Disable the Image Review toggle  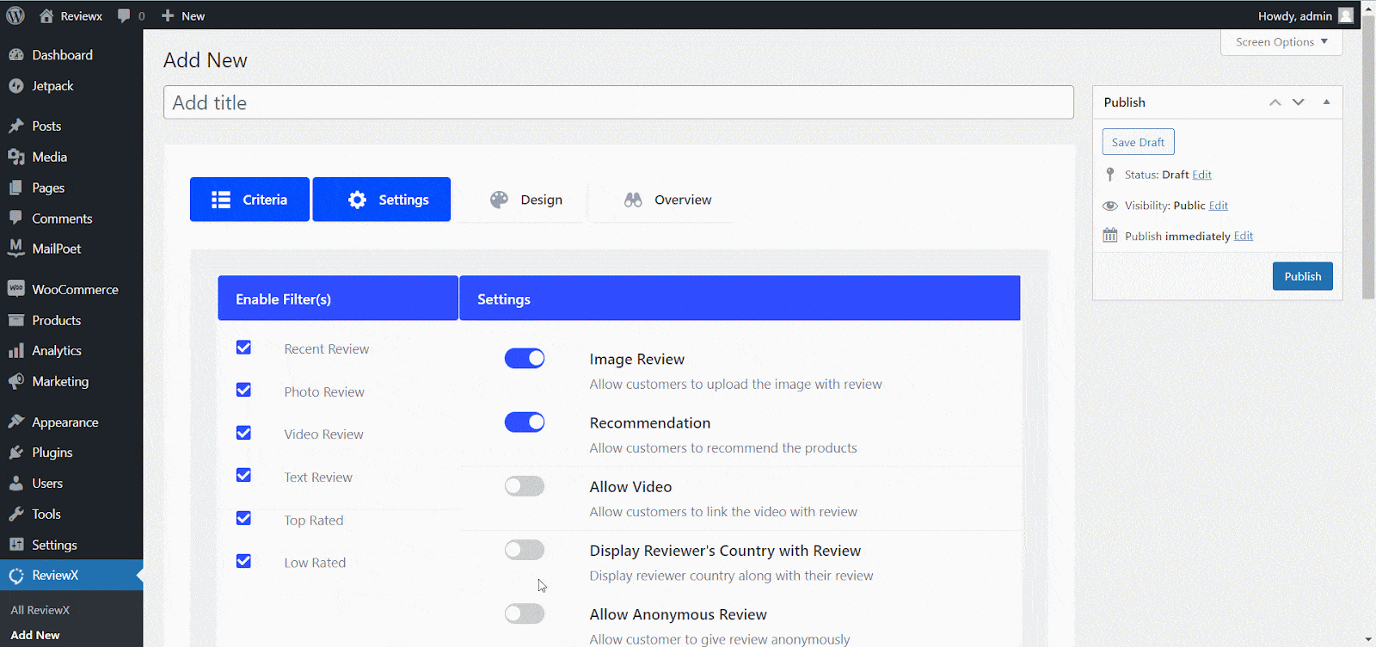tap(525, 358)
